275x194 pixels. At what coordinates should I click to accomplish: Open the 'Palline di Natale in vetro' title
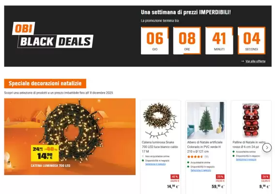click(249, 145)
